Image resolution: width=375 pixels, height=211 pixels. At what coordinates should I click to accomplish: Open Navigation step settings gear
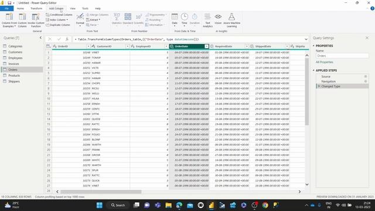(366, 81)
